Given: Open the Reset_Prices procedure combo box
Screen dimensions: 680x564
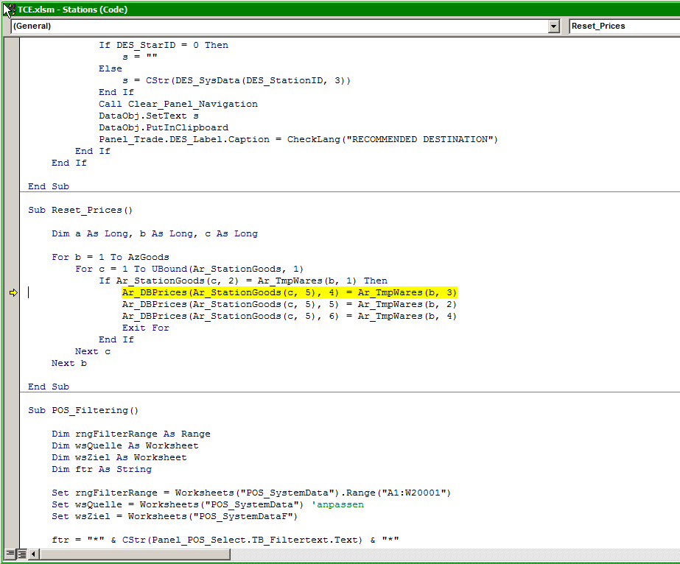Looking at the screenshot, I should [x=625, y=26].
